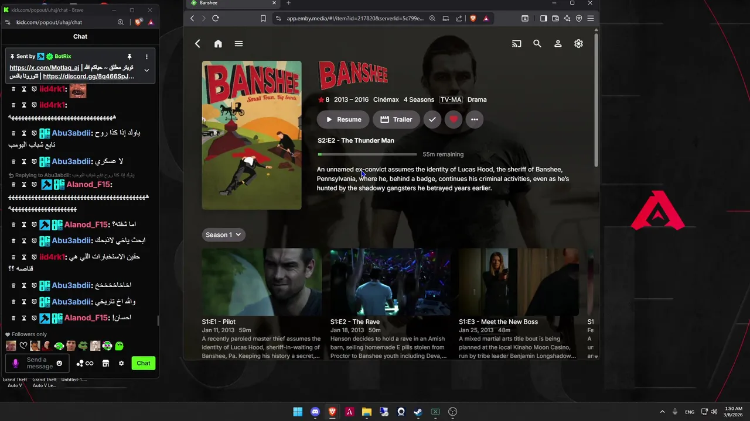Open the Brave main menu

pyautogui.click(x=591, y=19)
